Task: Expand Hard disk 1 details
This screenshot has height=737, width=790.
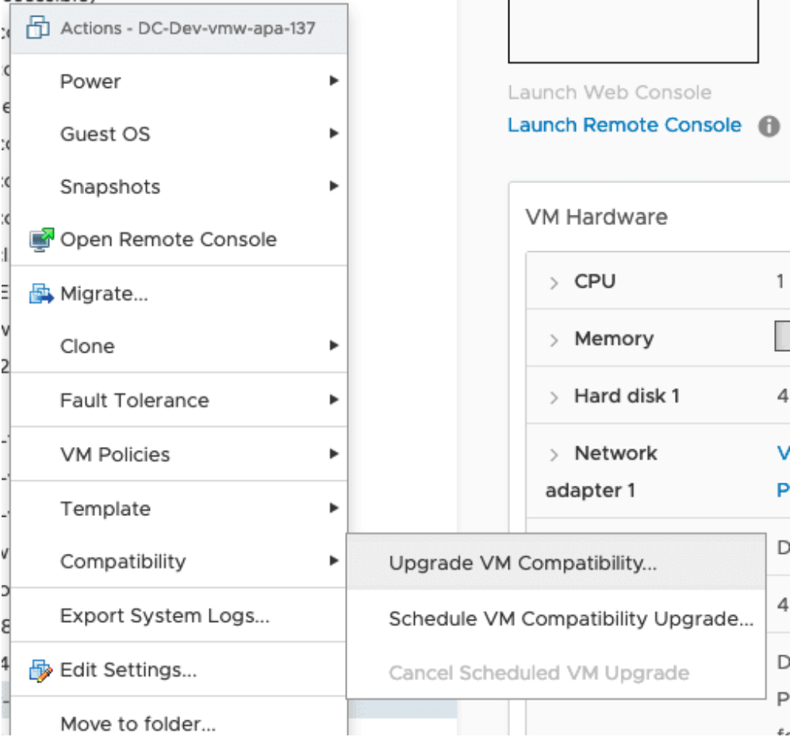Action: point(555,395)
